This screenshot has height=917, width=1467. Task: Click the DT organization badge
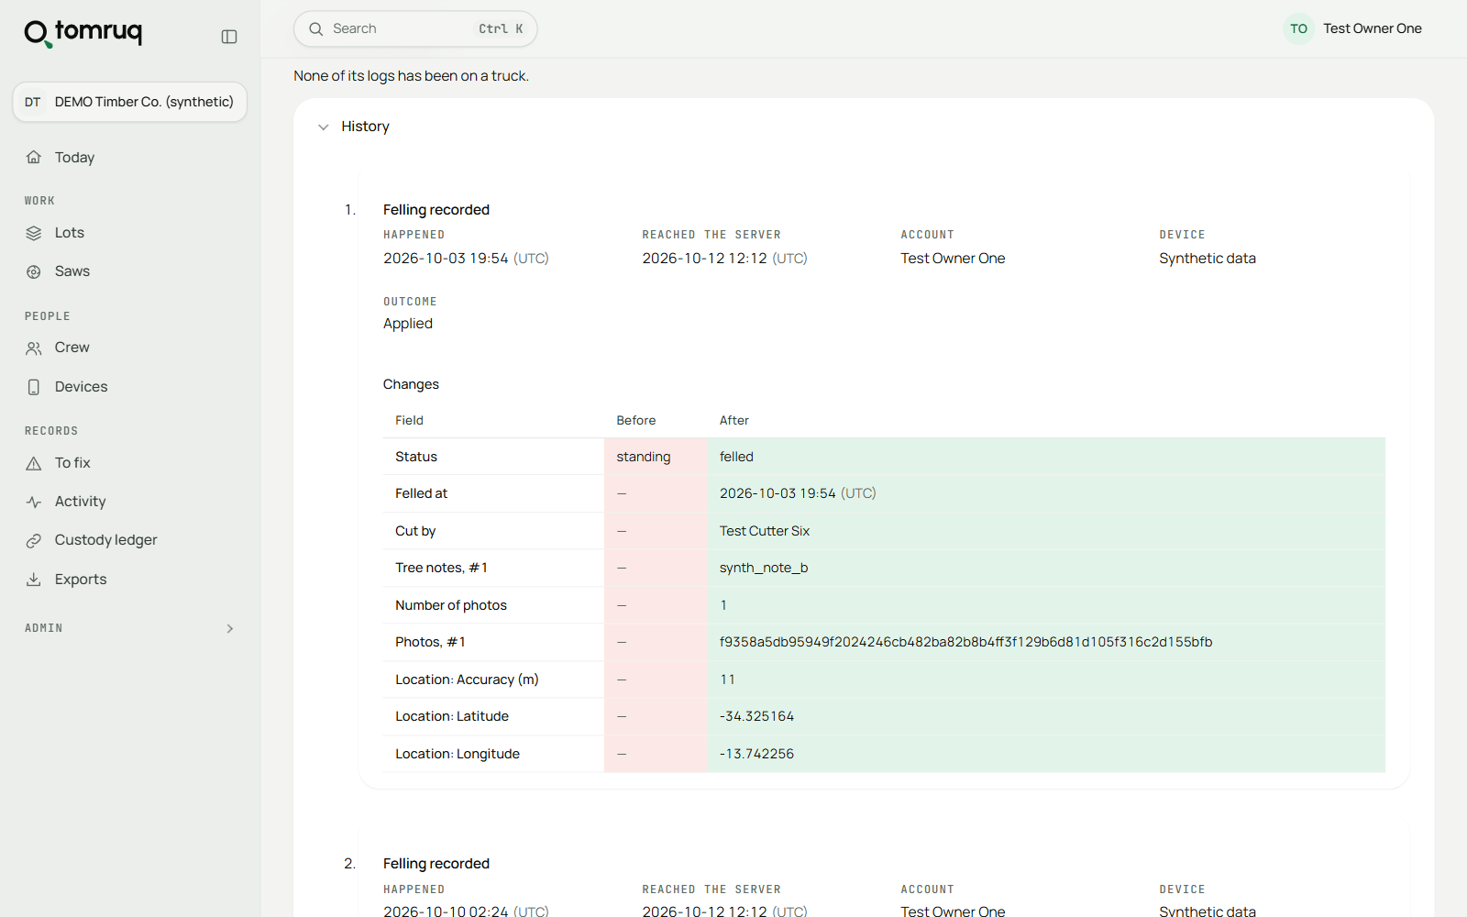click(33, 102)
